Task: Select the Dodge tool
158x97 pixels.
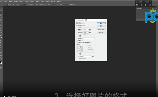Action: (x=1, y=43)
